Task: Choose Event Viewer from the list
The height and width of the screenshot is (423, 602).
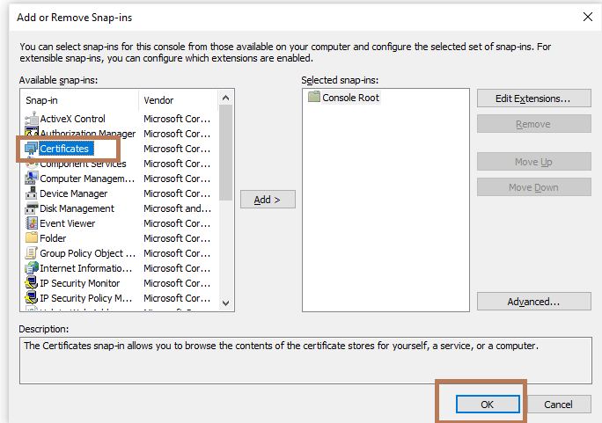Action: 68,223
